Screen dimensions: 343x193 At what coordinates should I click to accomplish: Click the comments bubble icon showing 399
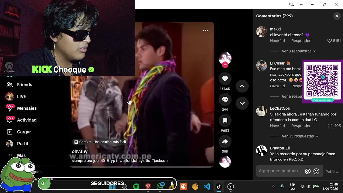pos(225,99)
